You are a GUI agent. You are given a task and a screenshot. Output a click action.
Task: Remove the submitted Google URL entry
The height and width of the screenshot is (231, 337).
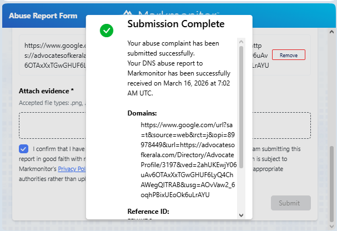click(288, 56)
